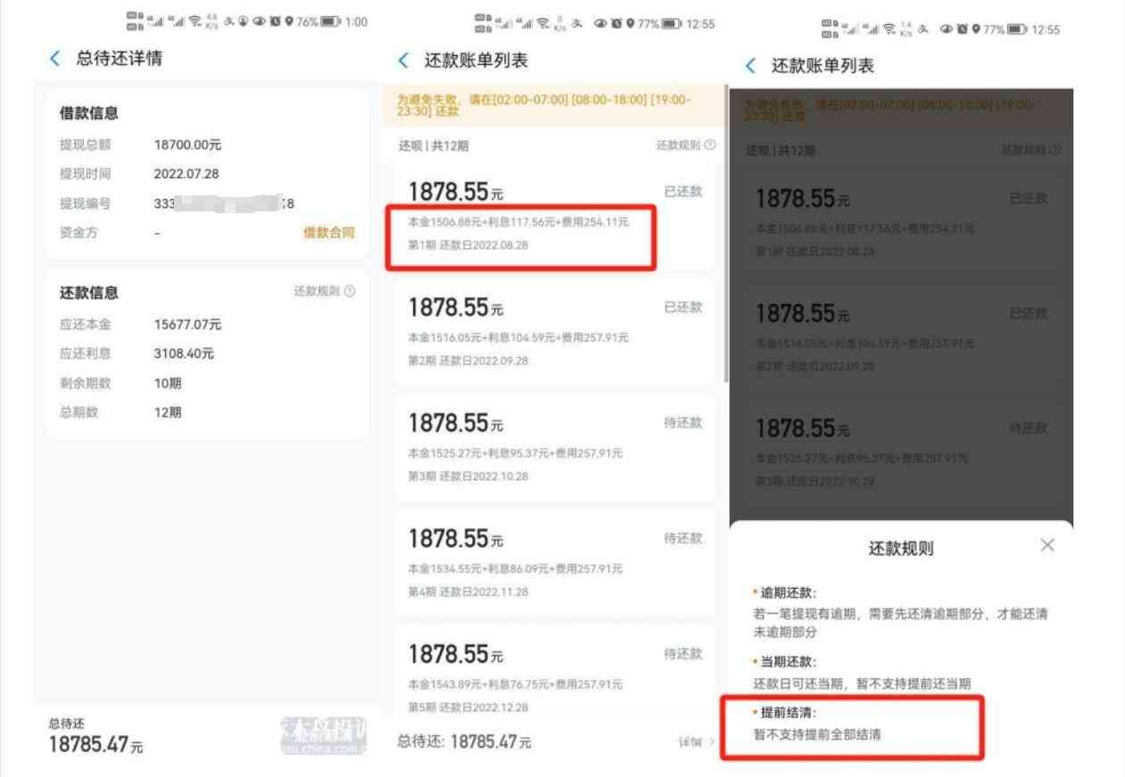The image size is (1125, 777).
Task: Tap 待还款 status on third installment
Action: tap(682, 423)
